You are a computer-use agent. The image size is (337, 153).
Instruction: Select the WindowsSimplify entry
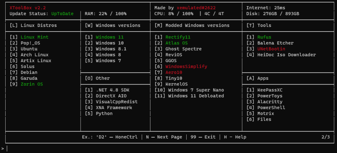(x=181, y=66)
